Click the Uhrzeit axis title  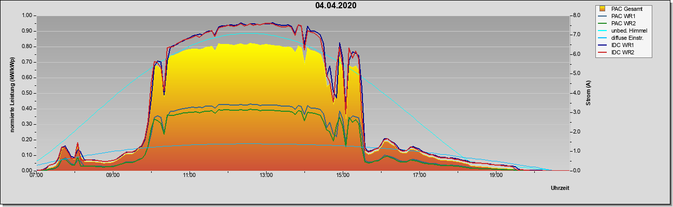click(560, 188)
